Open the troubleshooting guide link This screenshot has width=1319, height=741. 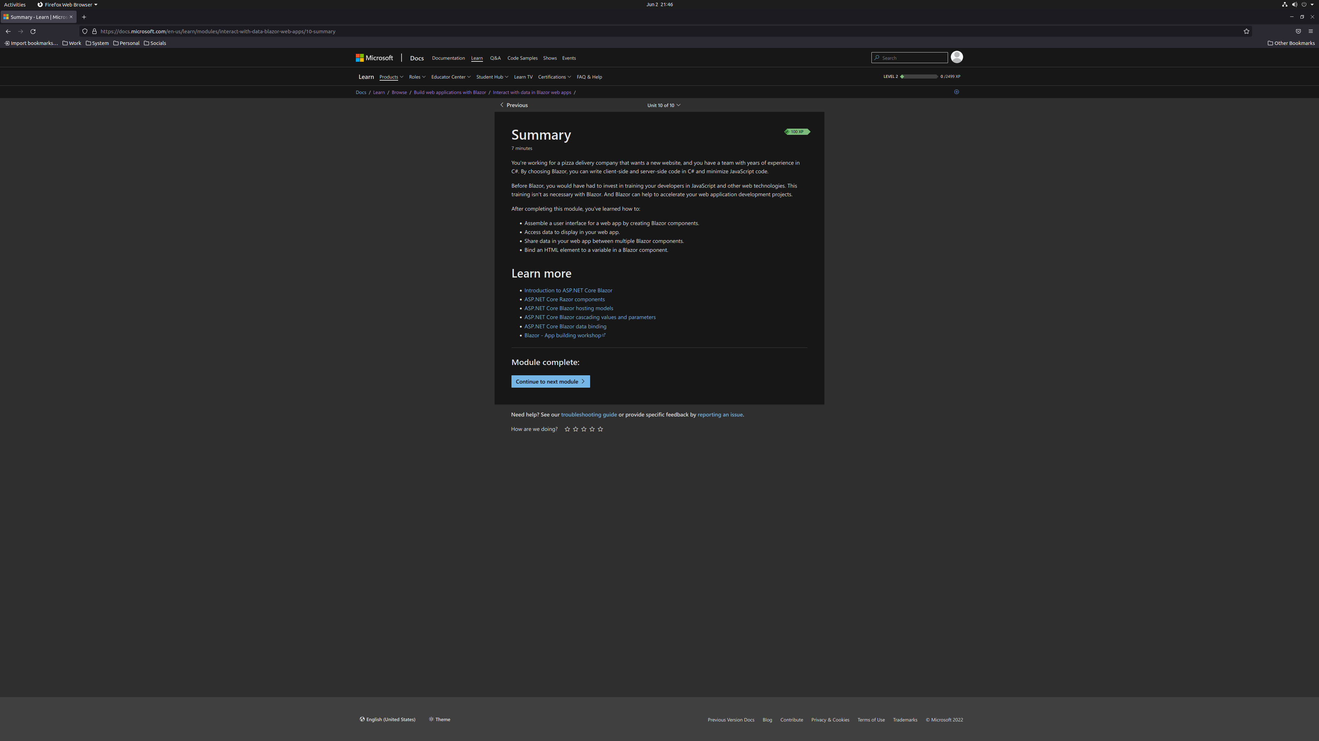[589, 415]
